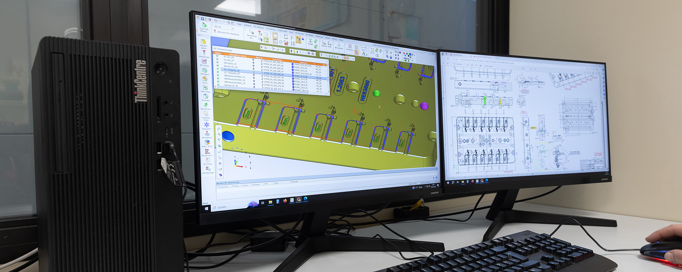Start the Simulation sidebar tool
This screenshot has height=272, width=682.
click(x=207, y=135)
